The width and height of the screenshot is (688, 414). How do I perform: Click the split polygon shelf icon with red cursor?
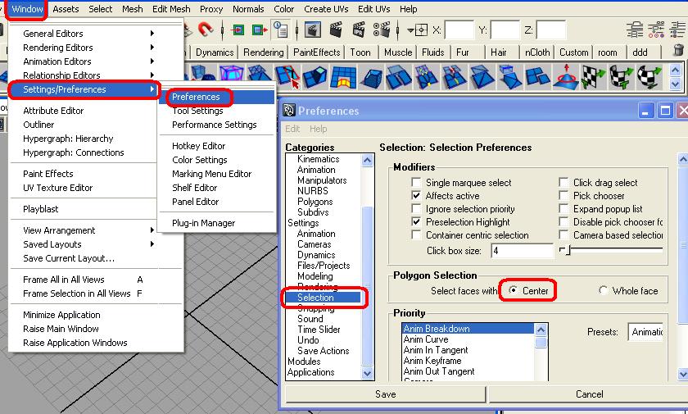[287, 76]
